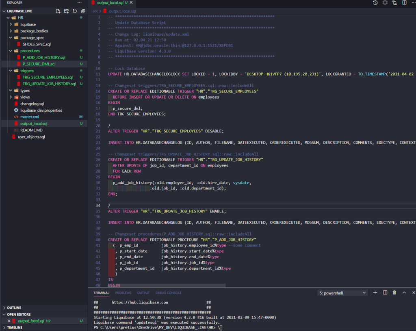Refresh the Explorer tree
This screenshot has width=416, height=331.
[x=75, y=11]
